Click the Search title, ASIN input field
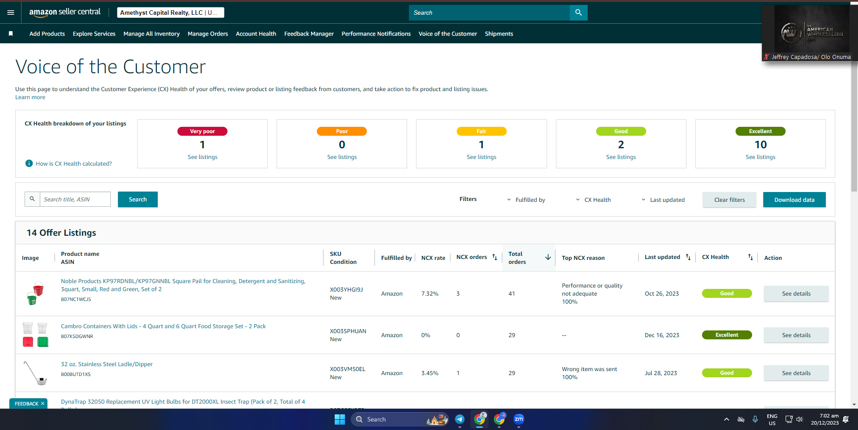This screenshot has height=430, width=858. pos(75,199)
